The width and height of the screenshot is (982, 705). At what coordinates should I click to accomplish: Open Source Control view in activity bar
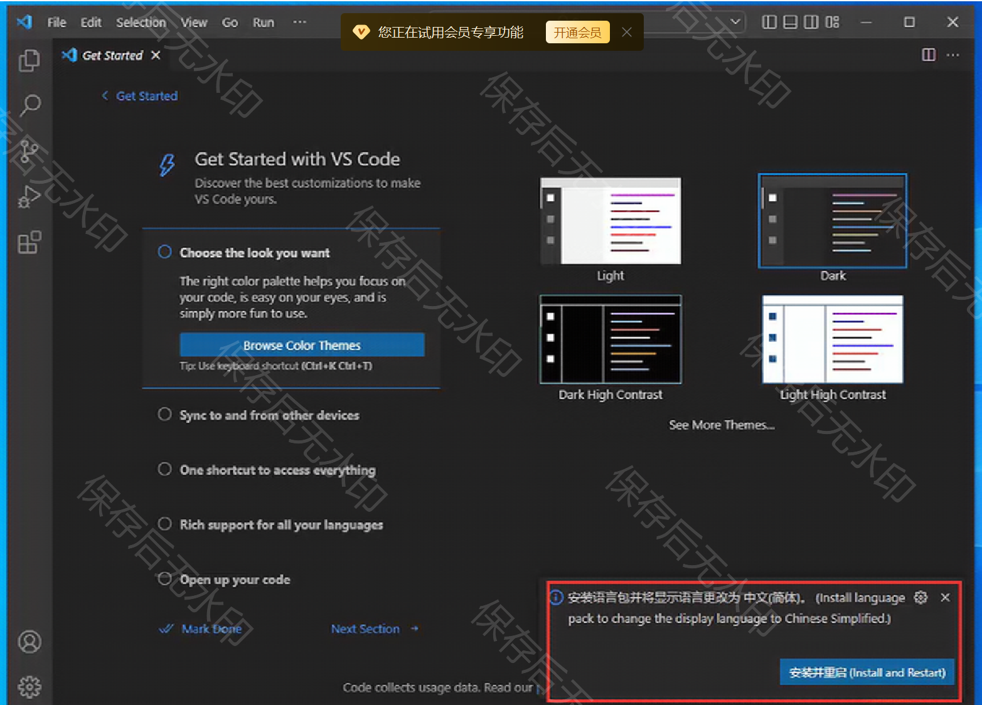[29, 151]
